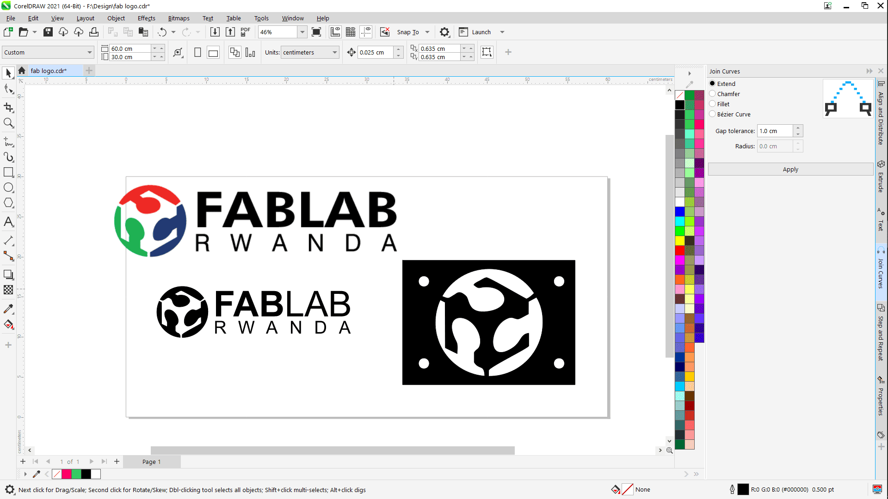Viewport: 888px width, 499px height.
Task: Click the Gap tolerance input field
Action: coord(775,131)
